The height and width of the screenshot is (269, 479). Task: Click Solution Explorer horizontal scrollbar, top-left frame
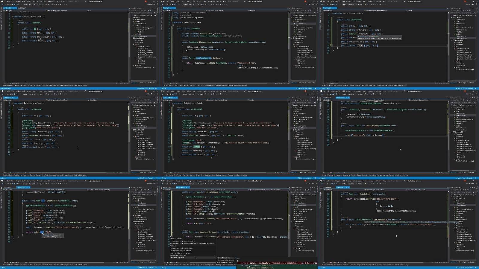[141, 81]
